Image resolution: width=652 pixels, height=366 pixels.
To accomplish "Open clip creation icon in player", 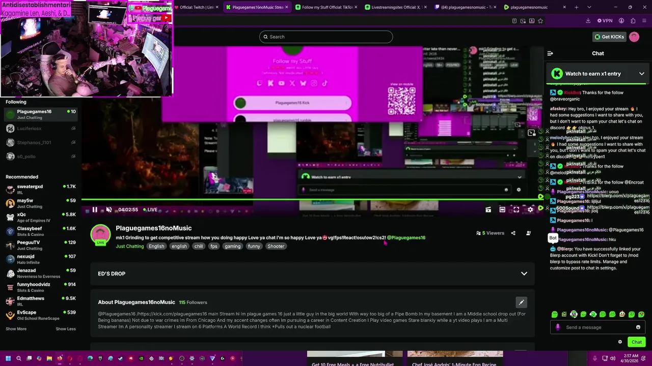I will [x=488, y=209].
